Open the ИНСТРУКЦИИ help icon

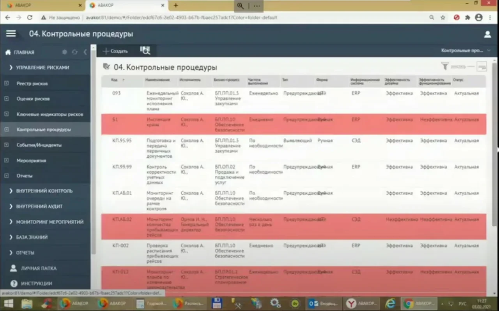click(14, 284)
